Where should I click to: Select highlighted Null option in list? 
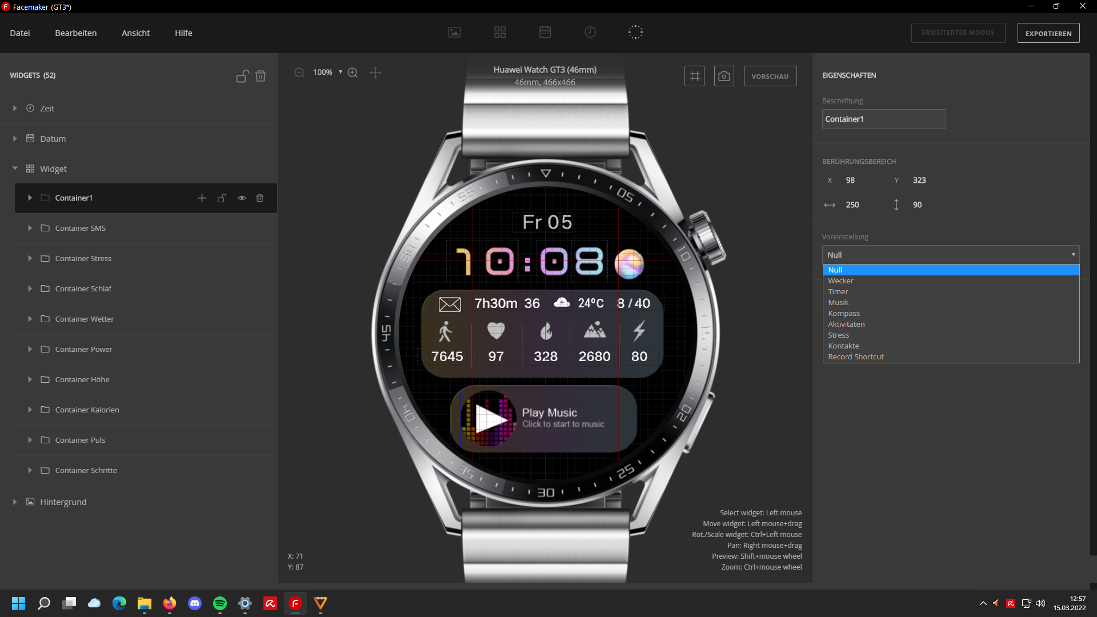(x=951, y=270)
